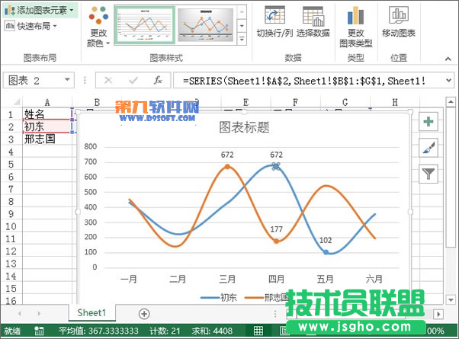Click the vertical scroll up arrow
The height and width of the screenshot is (339, 459).
(x=451, y=102)
